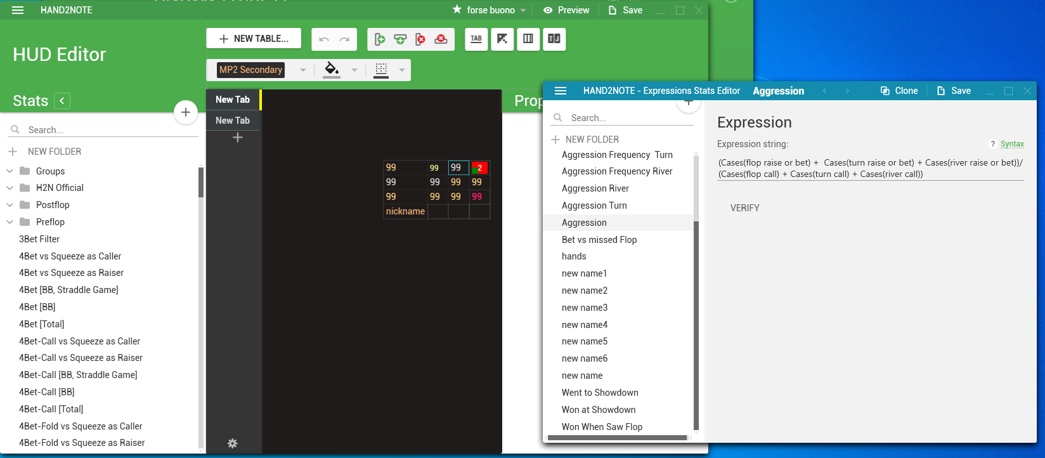Screen dimensions: 1045x458
Task: Select the Won When Saw Flop expression
Action: tap(602, 427)
